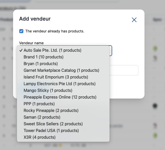Pick Bryan (1 products) from list
Screen dimensions: 165x150
click(63, 64)
